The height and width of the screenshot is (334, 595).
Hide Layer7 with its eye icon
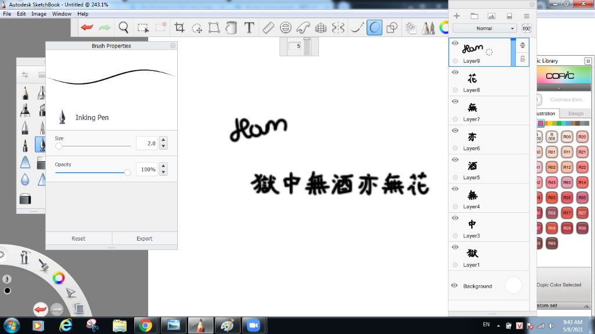click(455, 101)
